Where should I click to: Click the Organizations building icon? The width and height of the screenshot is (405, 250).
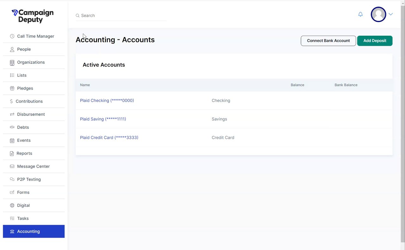[x=12, y=62]
